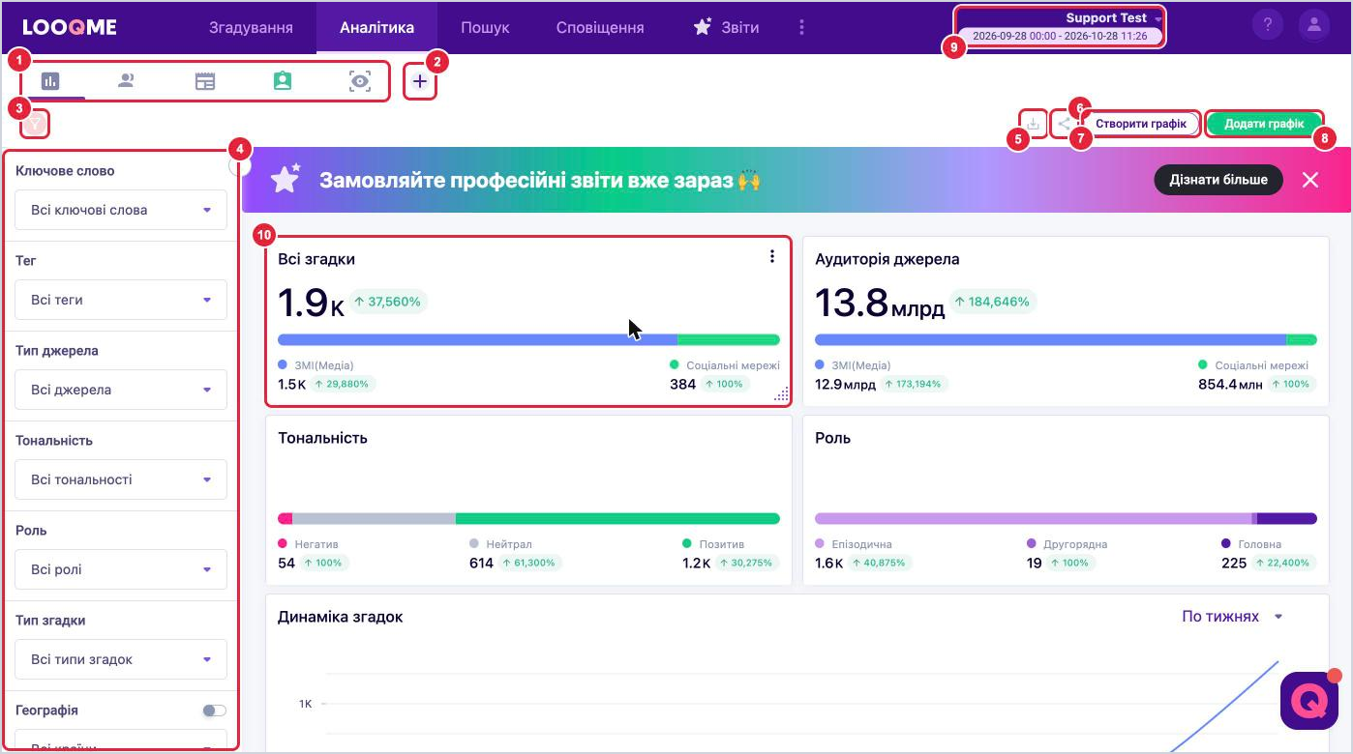Expand the Всі тональності dropdown
This screenshot has height=754, width=1353.
point(121,479)
